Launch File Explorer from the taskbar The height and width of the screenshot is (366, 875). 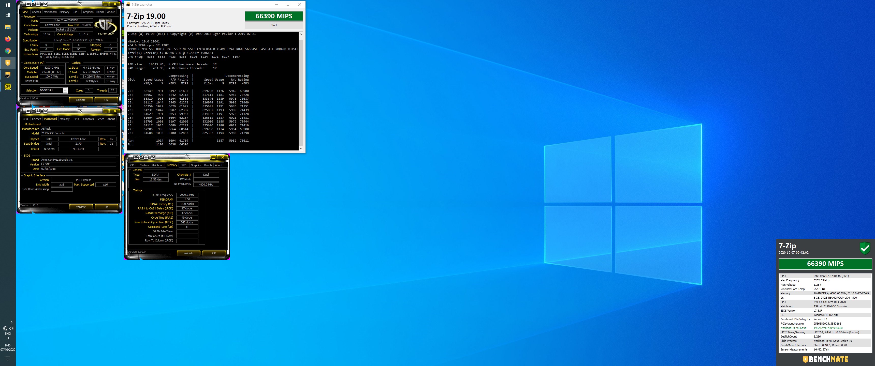(x=8, y=27)
